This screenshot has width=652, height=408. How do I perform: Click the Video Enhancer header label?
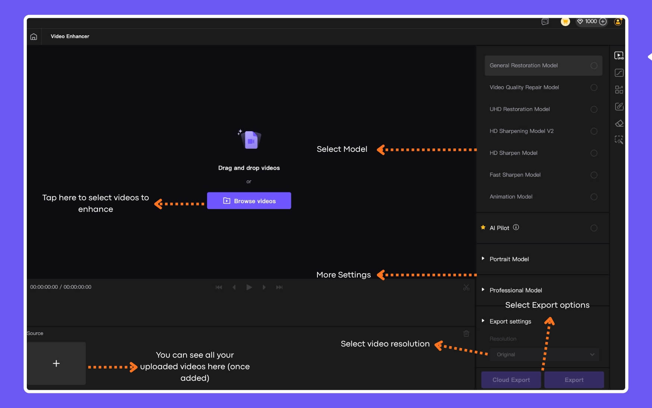(70, 36)
